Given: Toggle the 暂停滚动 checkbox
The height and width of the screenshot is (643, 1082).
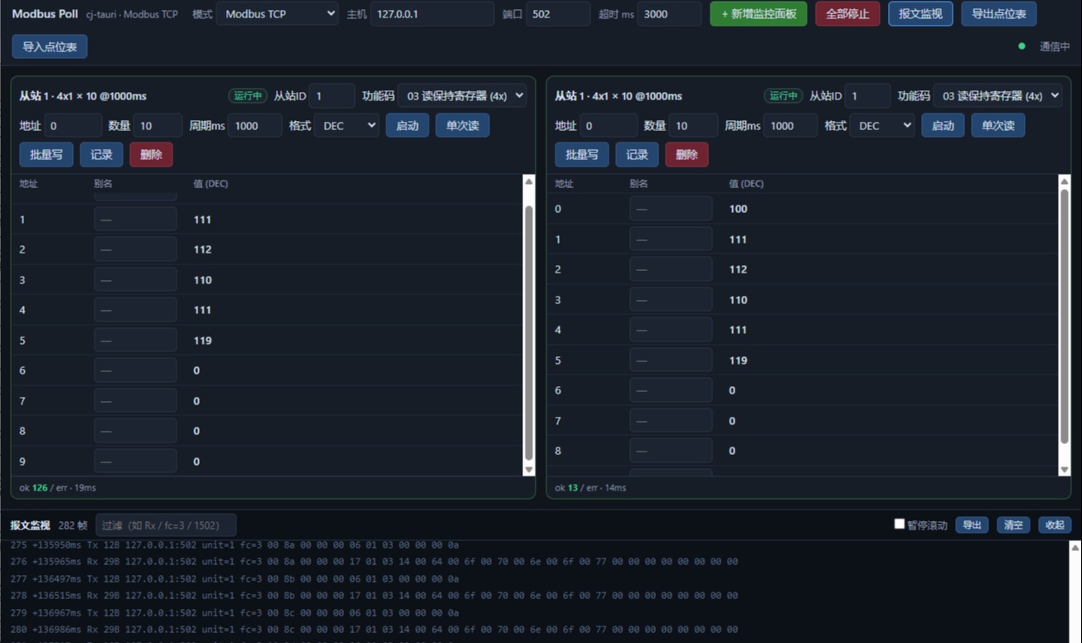Looking at the screenshot, I should point(899,525).
